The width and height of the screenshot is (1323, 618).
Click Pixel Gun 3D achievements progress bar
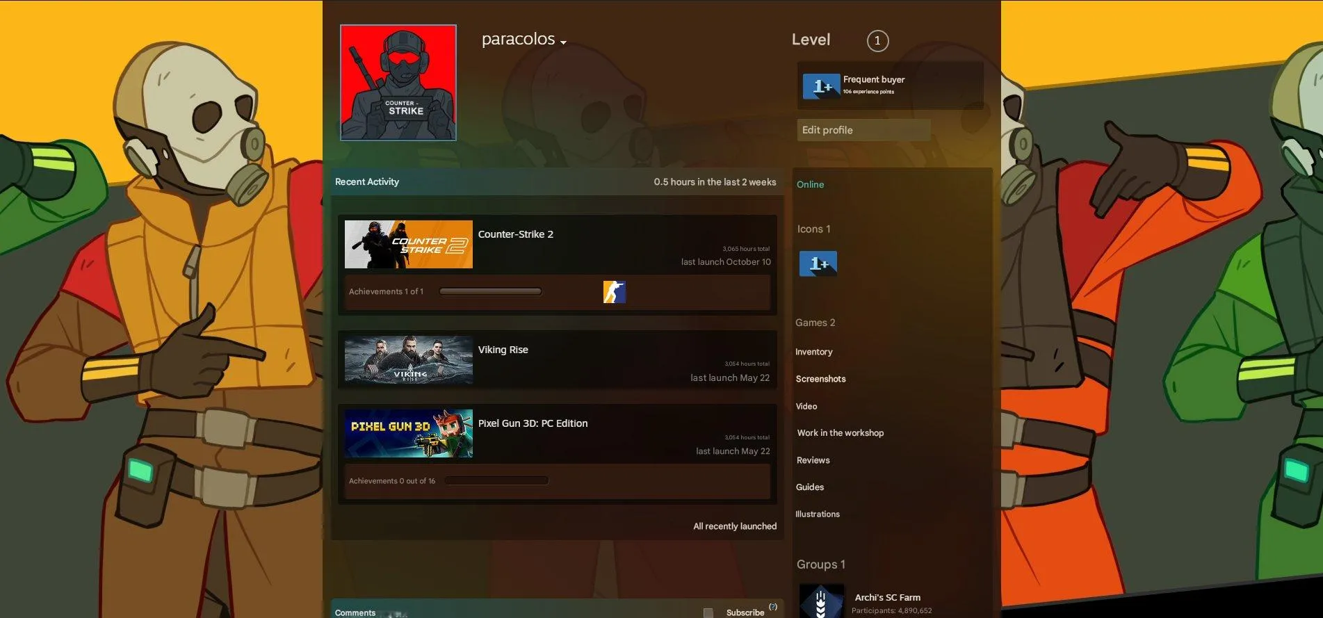coord(496,480)
